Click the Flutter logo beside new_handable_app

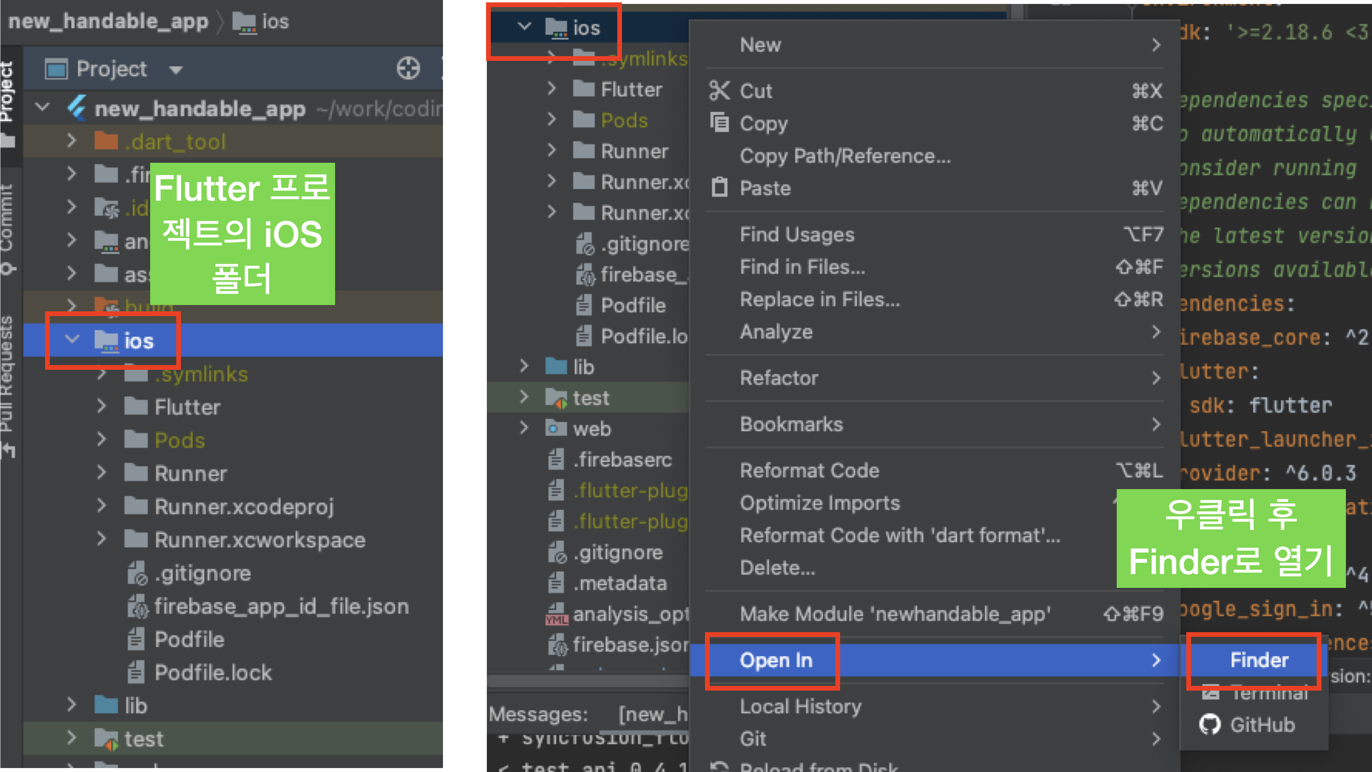coord(77,108)
